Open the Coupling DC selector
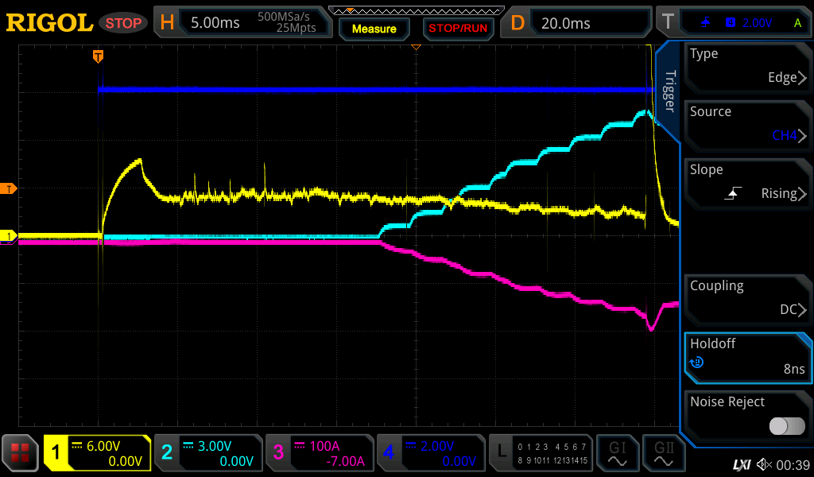This screenshot has height=477, width=814. pyautogui.click(x=747, y=299)
